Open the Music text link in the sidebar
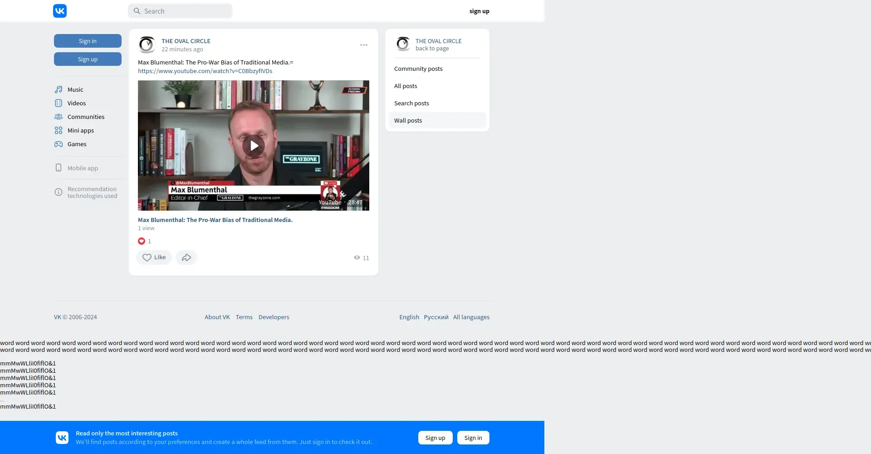Screen dimensions: 871x454 [x=75, y=89]
